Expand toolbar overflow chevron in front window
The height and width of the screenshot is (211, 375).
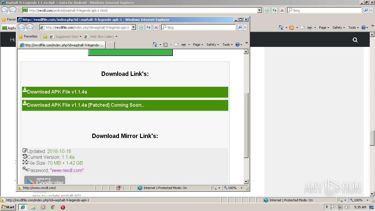(247, 43)
